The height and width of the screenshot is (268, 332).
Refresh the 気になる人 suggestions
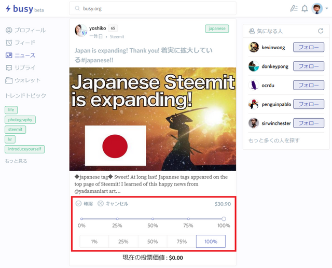tap(321, 31)
